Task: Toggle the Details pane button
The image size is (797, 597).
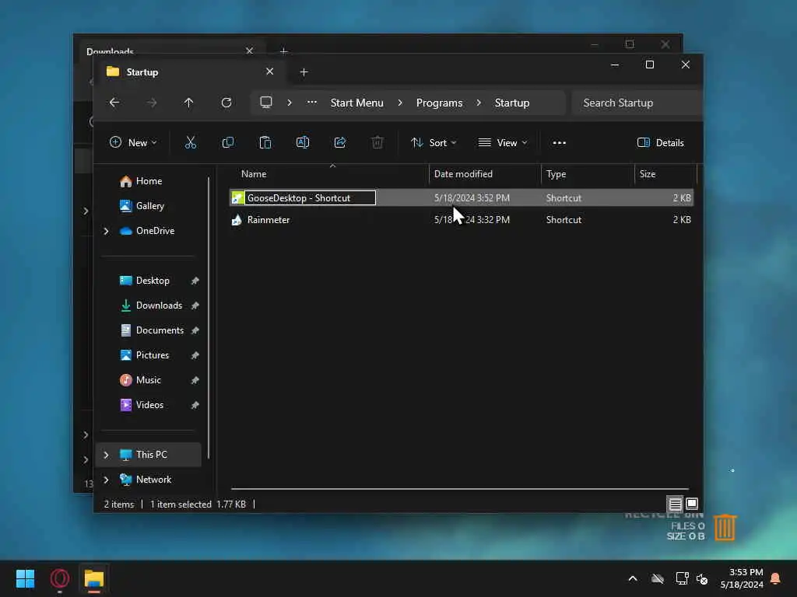Action: pyautogui.click(x=660, y=143)
